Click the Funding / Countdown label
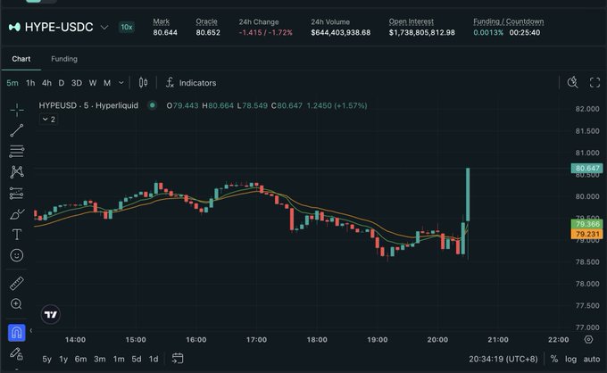Screen dimensions: 607x373 [508, 21]
